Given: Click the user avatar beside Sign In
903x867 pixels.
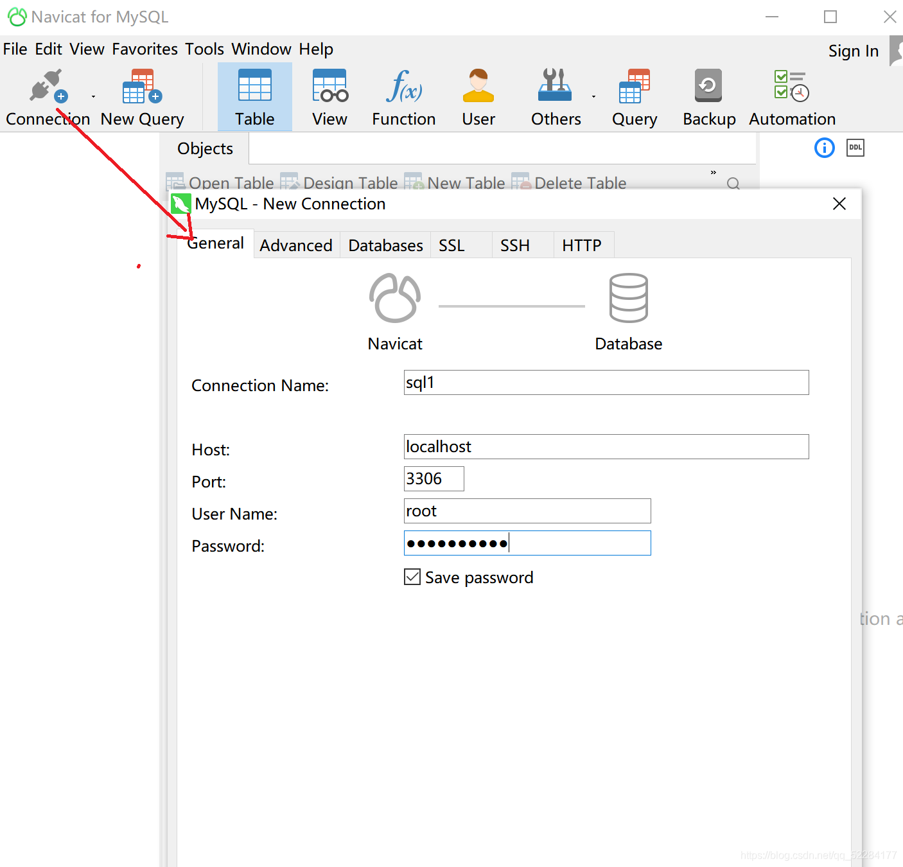Looking at the screenshot, I should (x=896, y=51).
